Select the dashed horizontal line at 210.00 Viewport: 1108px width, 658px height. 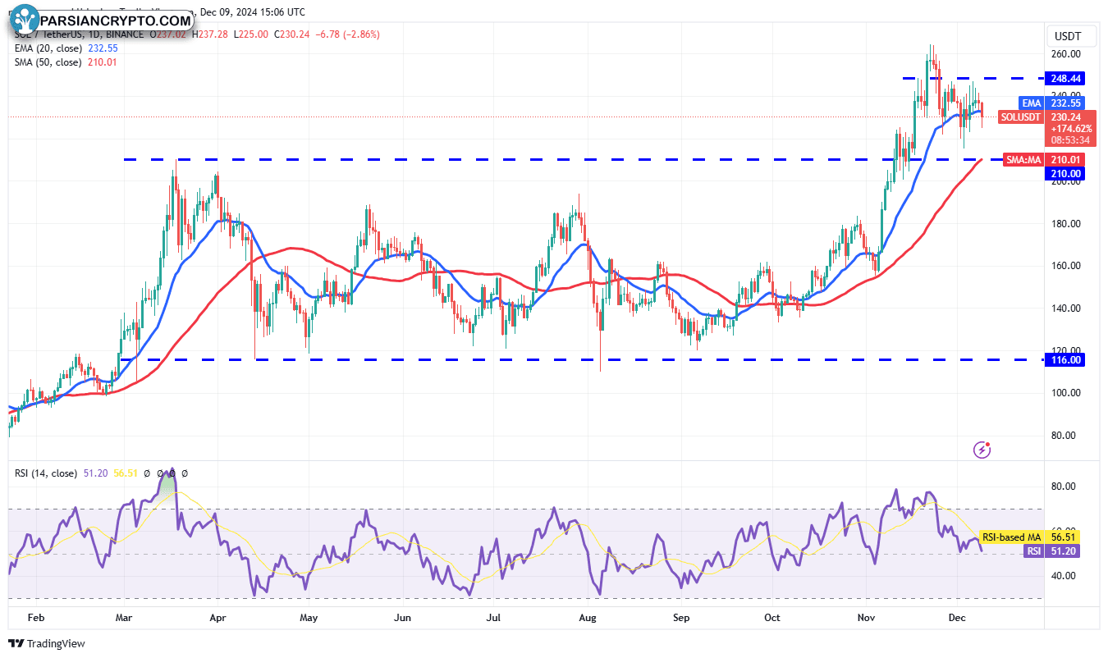tap(562, 159)
